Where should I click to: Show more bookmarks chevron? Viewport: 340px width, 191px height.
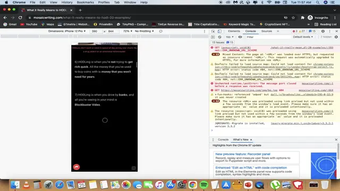309,24
